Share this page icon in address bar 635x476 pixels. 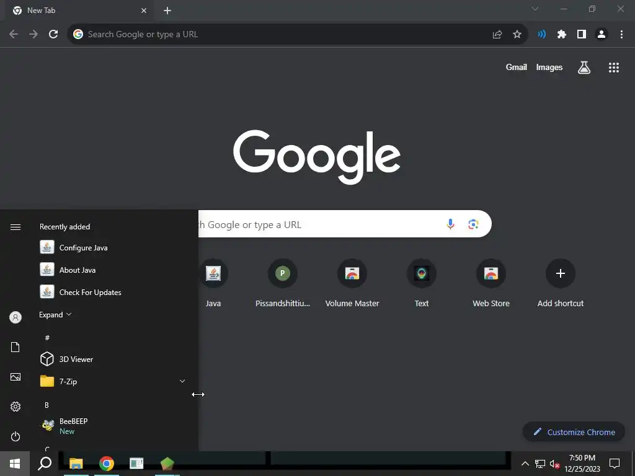[497, 34]
